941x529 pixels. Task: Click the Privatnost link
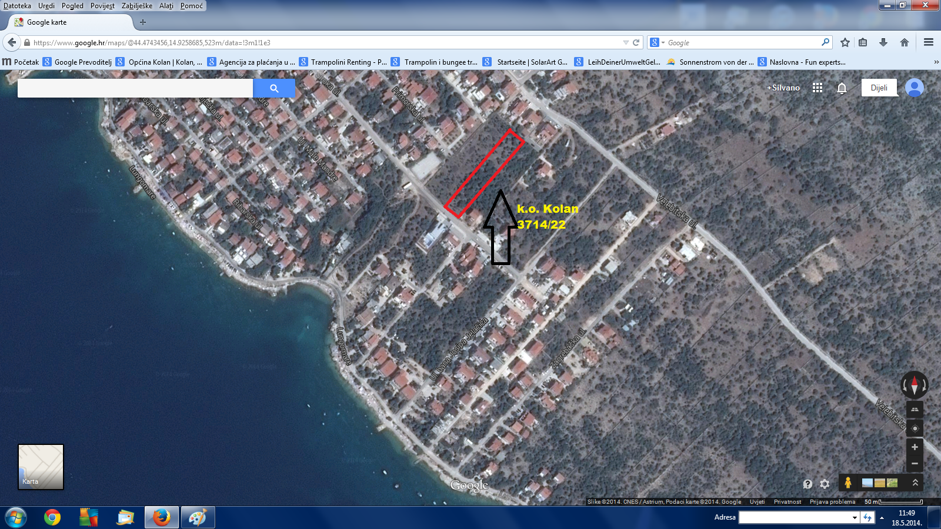click(x=787, y=501)
